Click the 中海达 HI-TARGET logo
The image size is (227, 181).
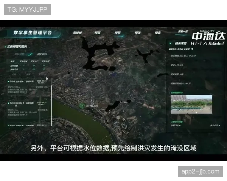point(208,39)
